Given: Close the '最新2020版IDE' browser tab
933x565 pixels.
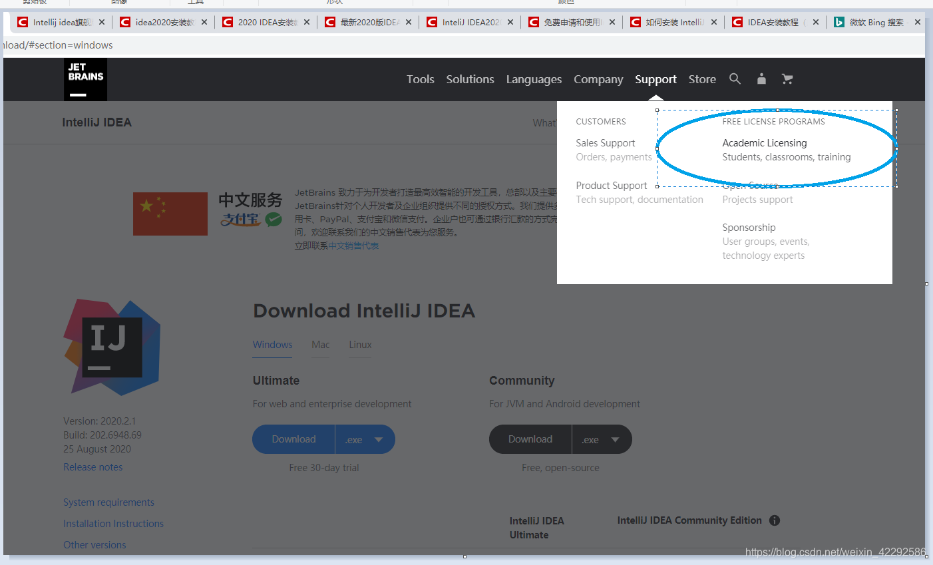Looking at the screenshot, I should coord(409,22).
